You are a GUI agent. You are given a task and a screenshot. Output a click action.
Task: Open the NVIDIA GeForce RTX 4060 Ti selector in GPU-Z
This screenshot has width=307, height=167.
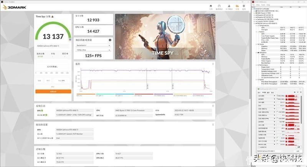[270, 151]
